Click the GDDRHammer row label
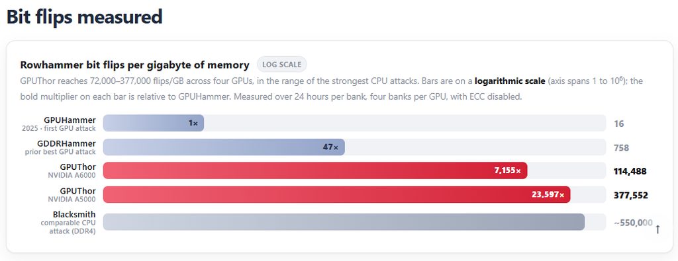Image resolution: width=678 pixels, height=261 pixels. pos(66,143)
